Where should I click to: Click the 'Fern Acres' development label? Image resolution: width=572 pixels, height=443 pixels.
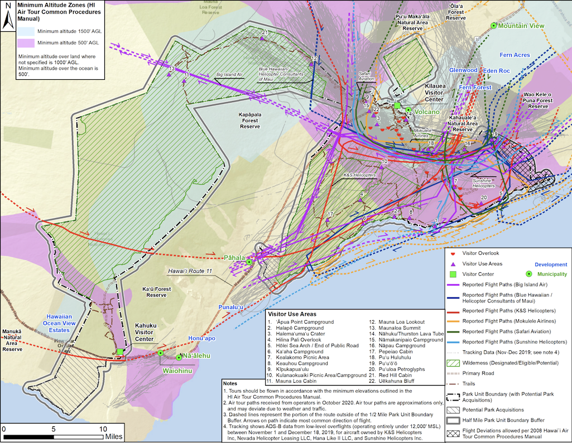pyautogui.click(x=515, y=55)
